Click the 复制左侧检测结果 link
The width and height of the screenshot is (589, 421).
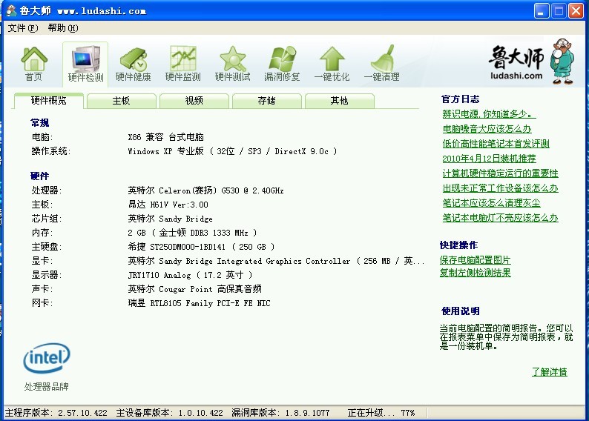(475, 273)
